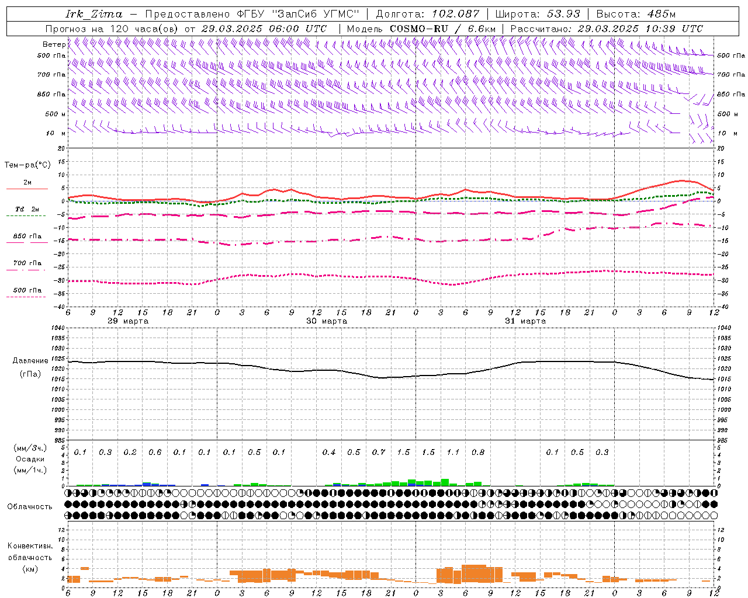This screenshot has width=748, height=598.
Task: Click the Облачность row label
Action: [x=30, y=506]
